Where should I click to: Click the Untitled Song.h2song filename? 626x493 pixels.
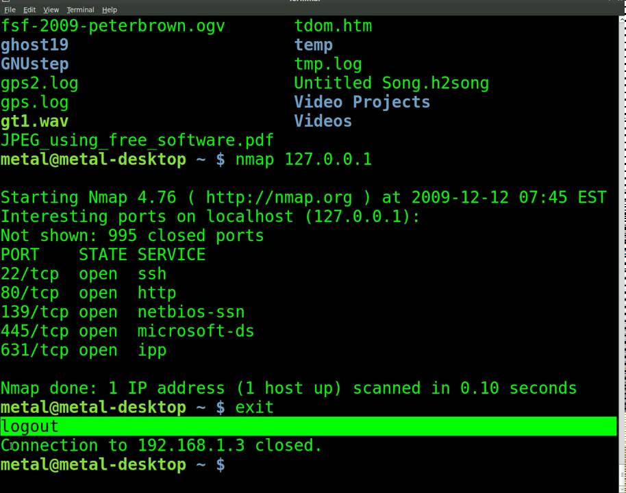[x=391, y=84]
